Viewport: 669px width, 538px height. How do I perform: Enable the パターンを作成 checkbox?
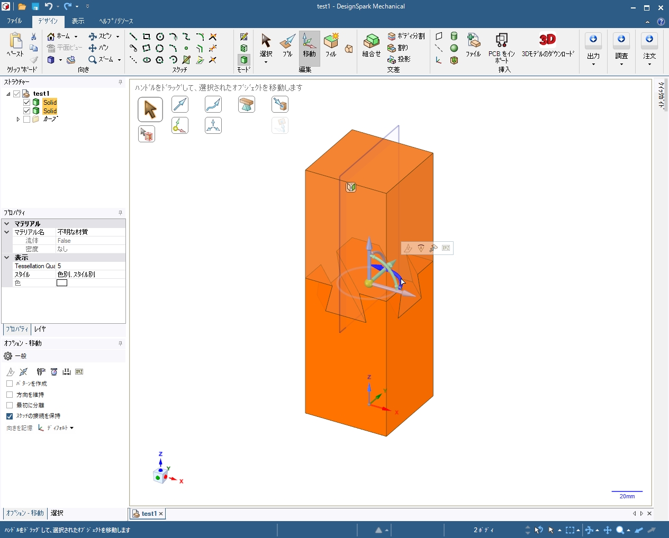pos(10,384)
